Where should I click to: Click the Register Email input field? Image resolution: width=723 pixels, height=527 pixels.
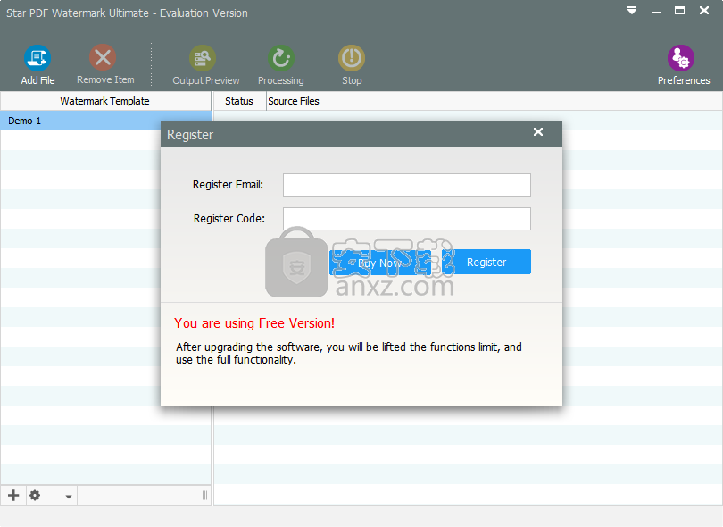coord(407,185)
